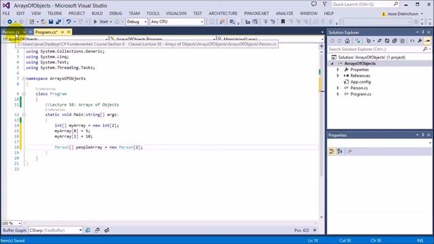Click the Uncomment Selection icon
This screenshot has width=434, height=244.
(x=273, y=22)
